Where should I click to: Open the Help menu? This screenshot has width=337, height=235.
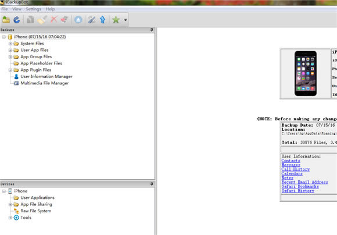(50, 9)
